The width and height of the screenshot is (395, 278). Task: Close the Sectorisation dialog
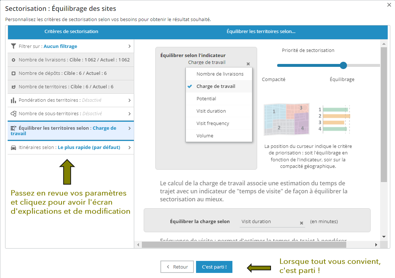click(389, 4)
